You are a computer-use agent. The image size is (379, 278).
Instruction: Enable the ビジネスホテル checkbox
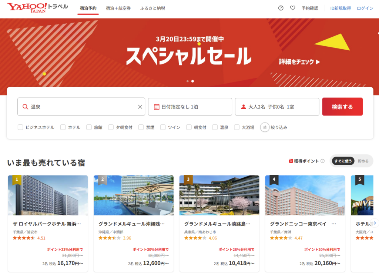(21, 127)
